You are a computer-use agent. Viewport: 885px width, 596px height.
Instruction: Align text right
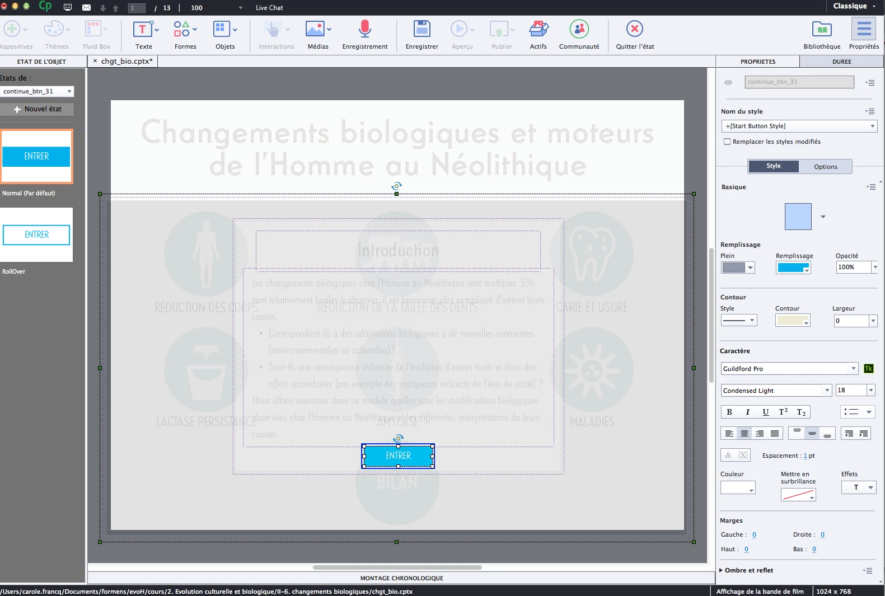click(760, 433)
